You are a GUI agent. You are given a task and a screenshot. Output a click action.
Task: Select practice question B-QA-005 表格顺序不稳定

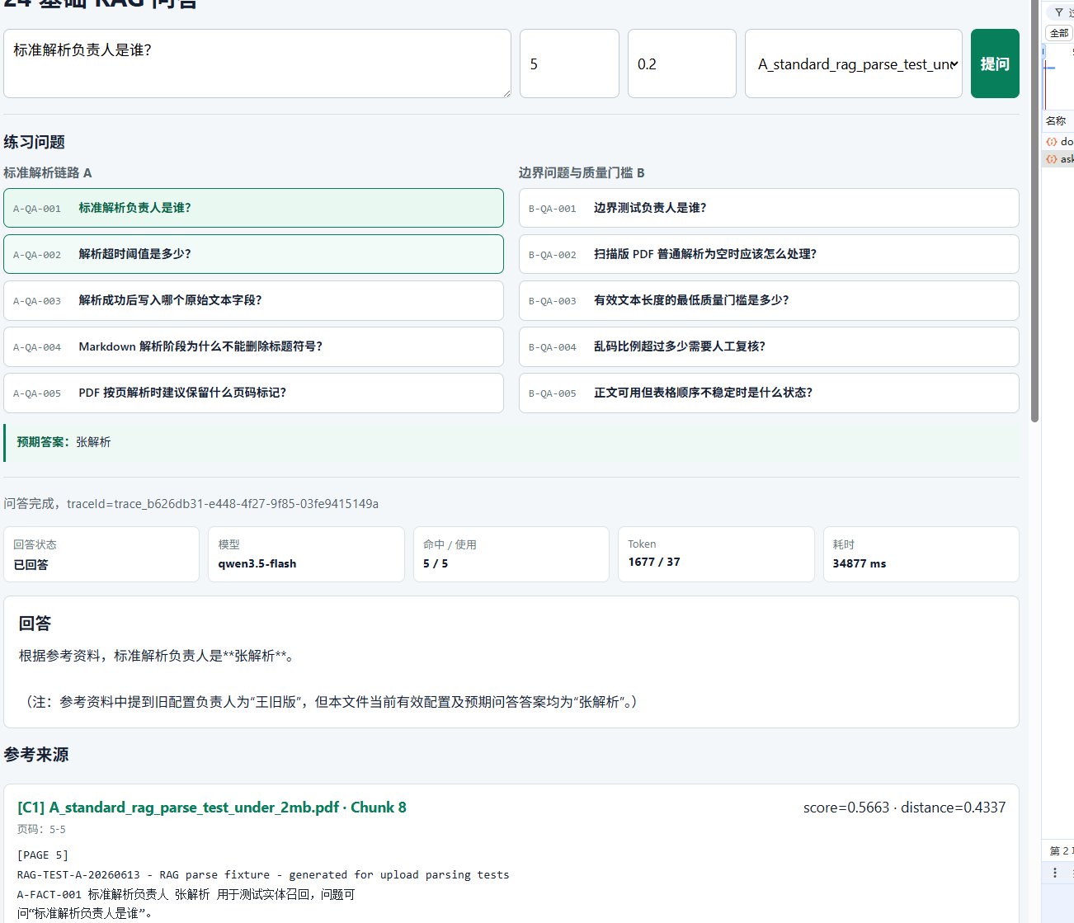click(x=769, y=393)
